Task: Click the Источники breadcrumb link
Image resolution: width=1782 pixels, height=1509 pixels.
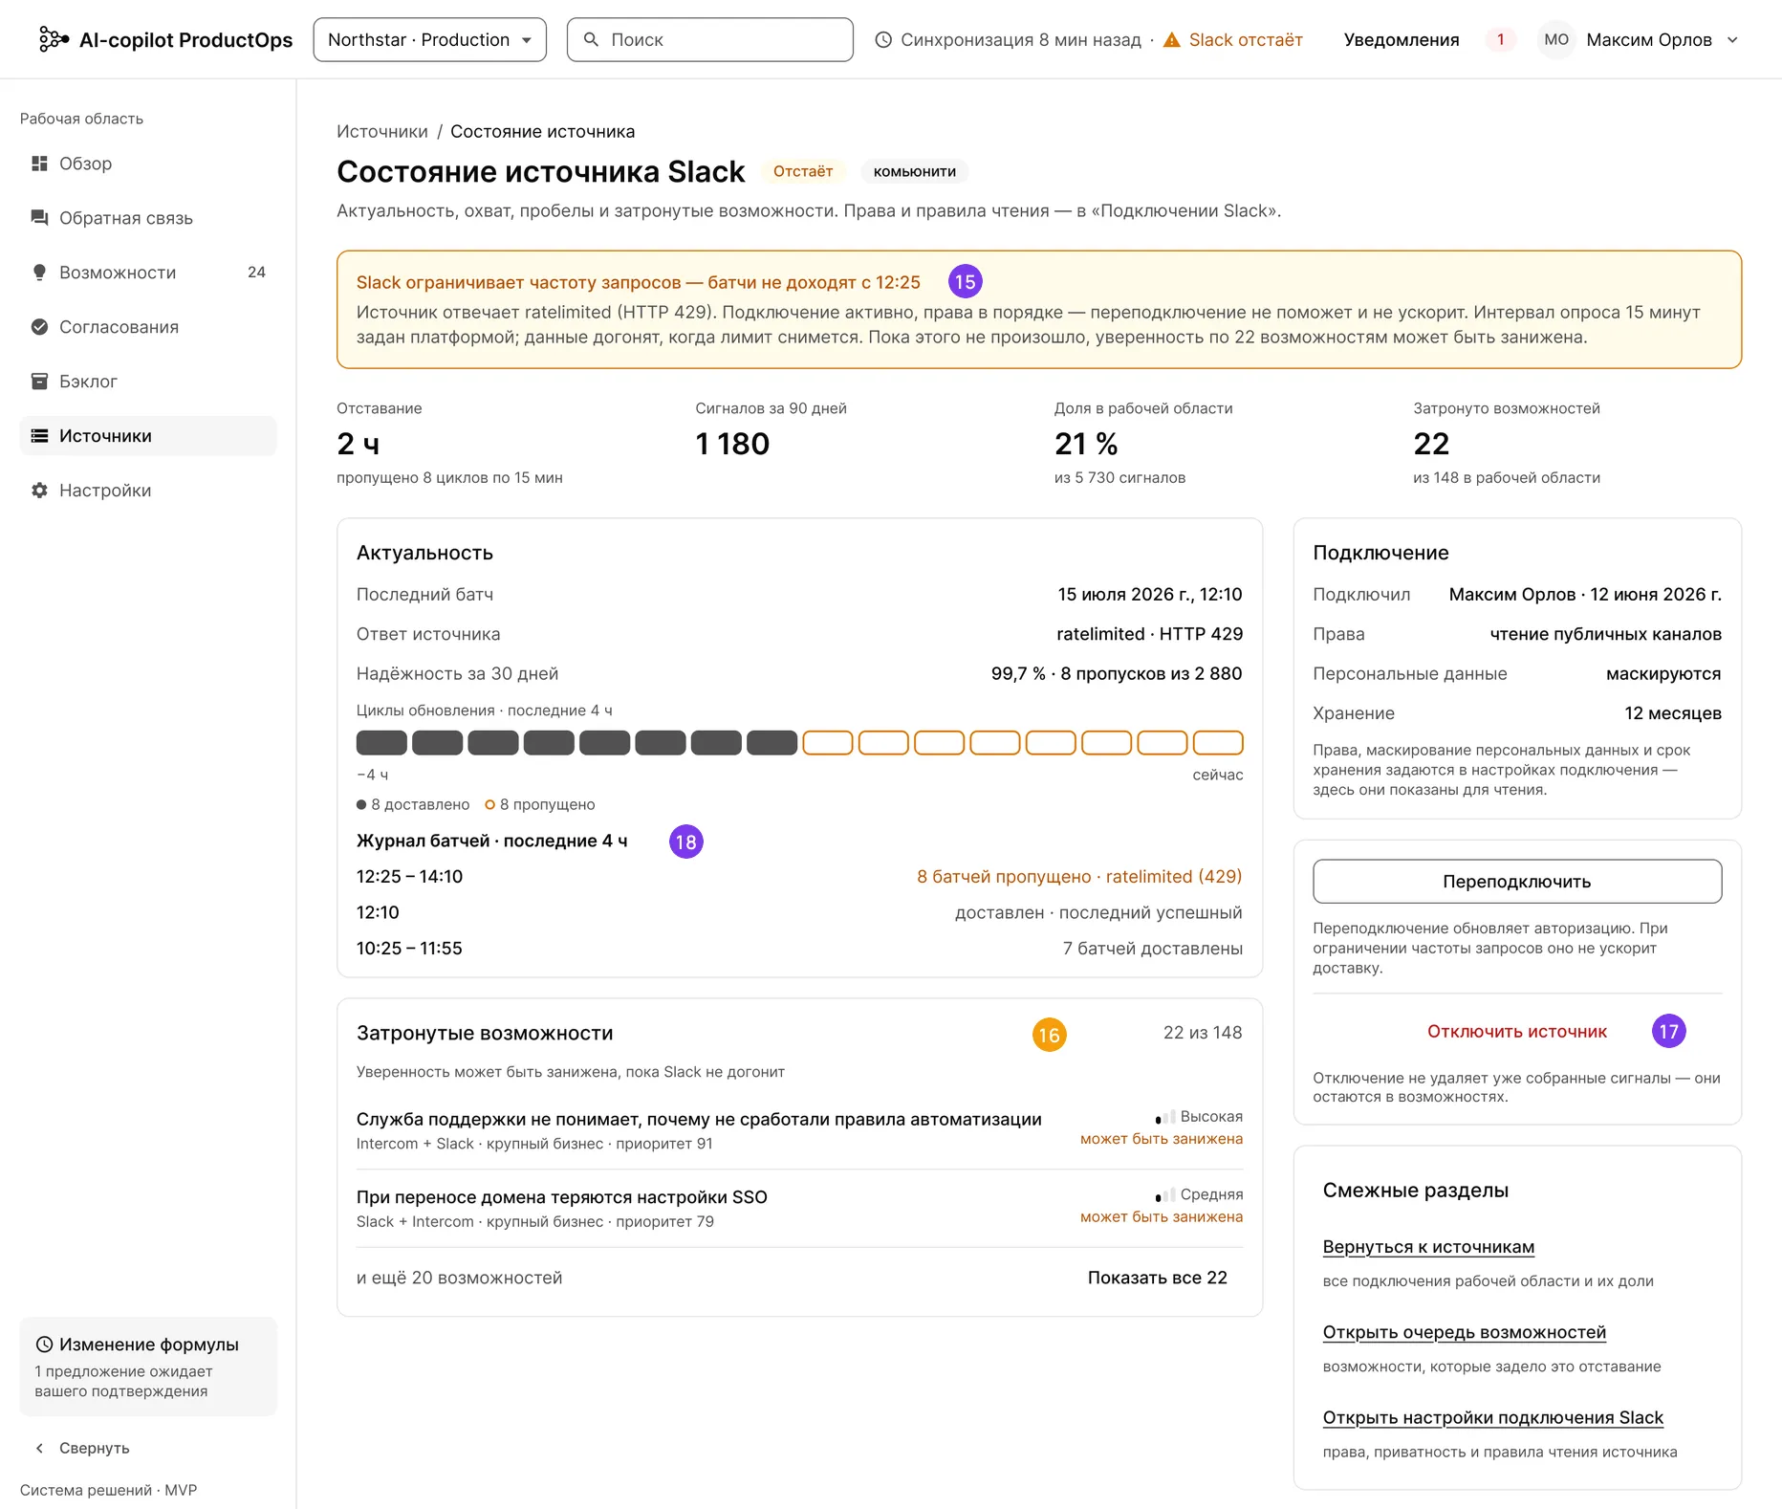Action: pyautogui.click(x=382, y=131)
